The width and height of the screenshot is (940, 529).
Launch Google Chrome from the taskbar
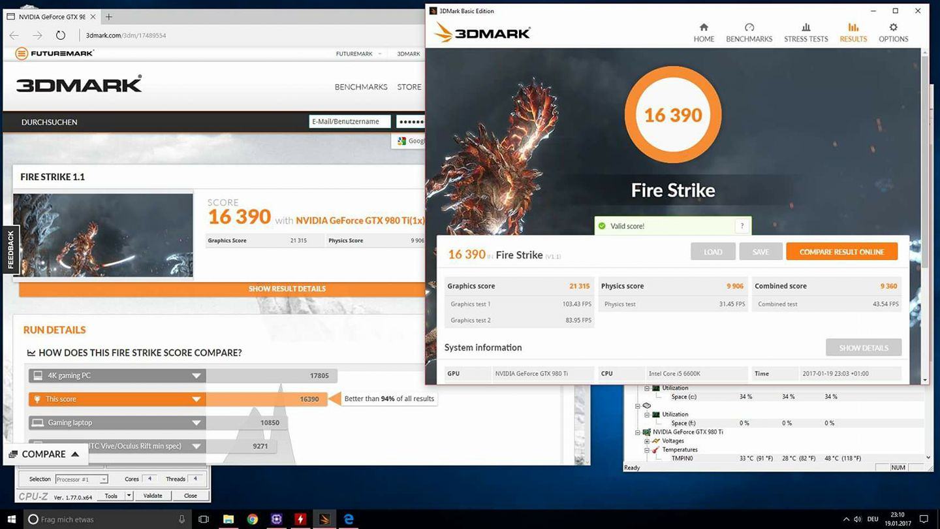(x=253, y=519)
